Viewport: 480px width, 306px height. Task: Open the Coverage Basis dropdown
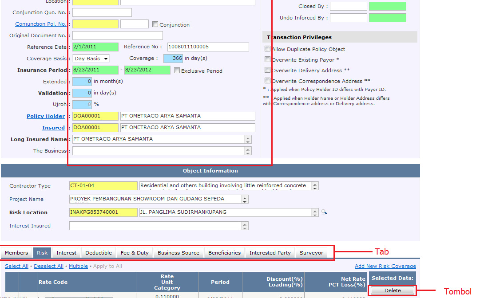click(91, 59)
